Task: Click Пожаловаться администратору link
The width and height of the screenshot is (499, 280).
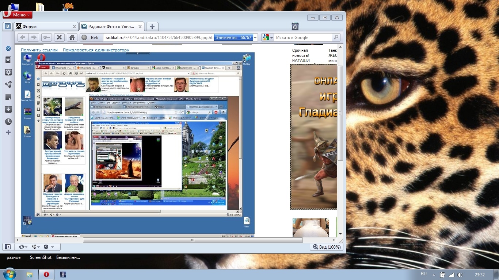Action: tap(96, 50)
